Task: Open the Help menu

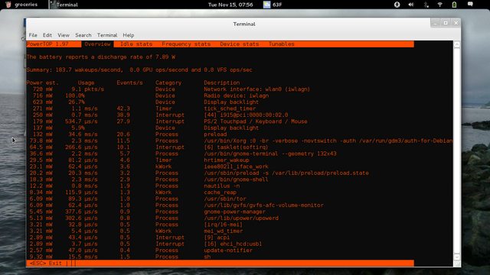Action: tap(128, 35)
